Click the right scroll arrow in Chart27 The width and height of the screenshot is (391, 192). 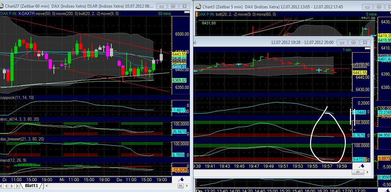coord(187,186)
